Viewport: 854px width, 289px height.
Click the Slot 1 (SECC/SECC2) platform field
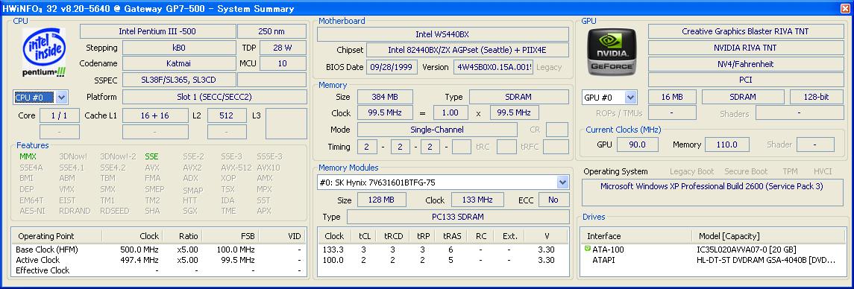pos(214,97)
